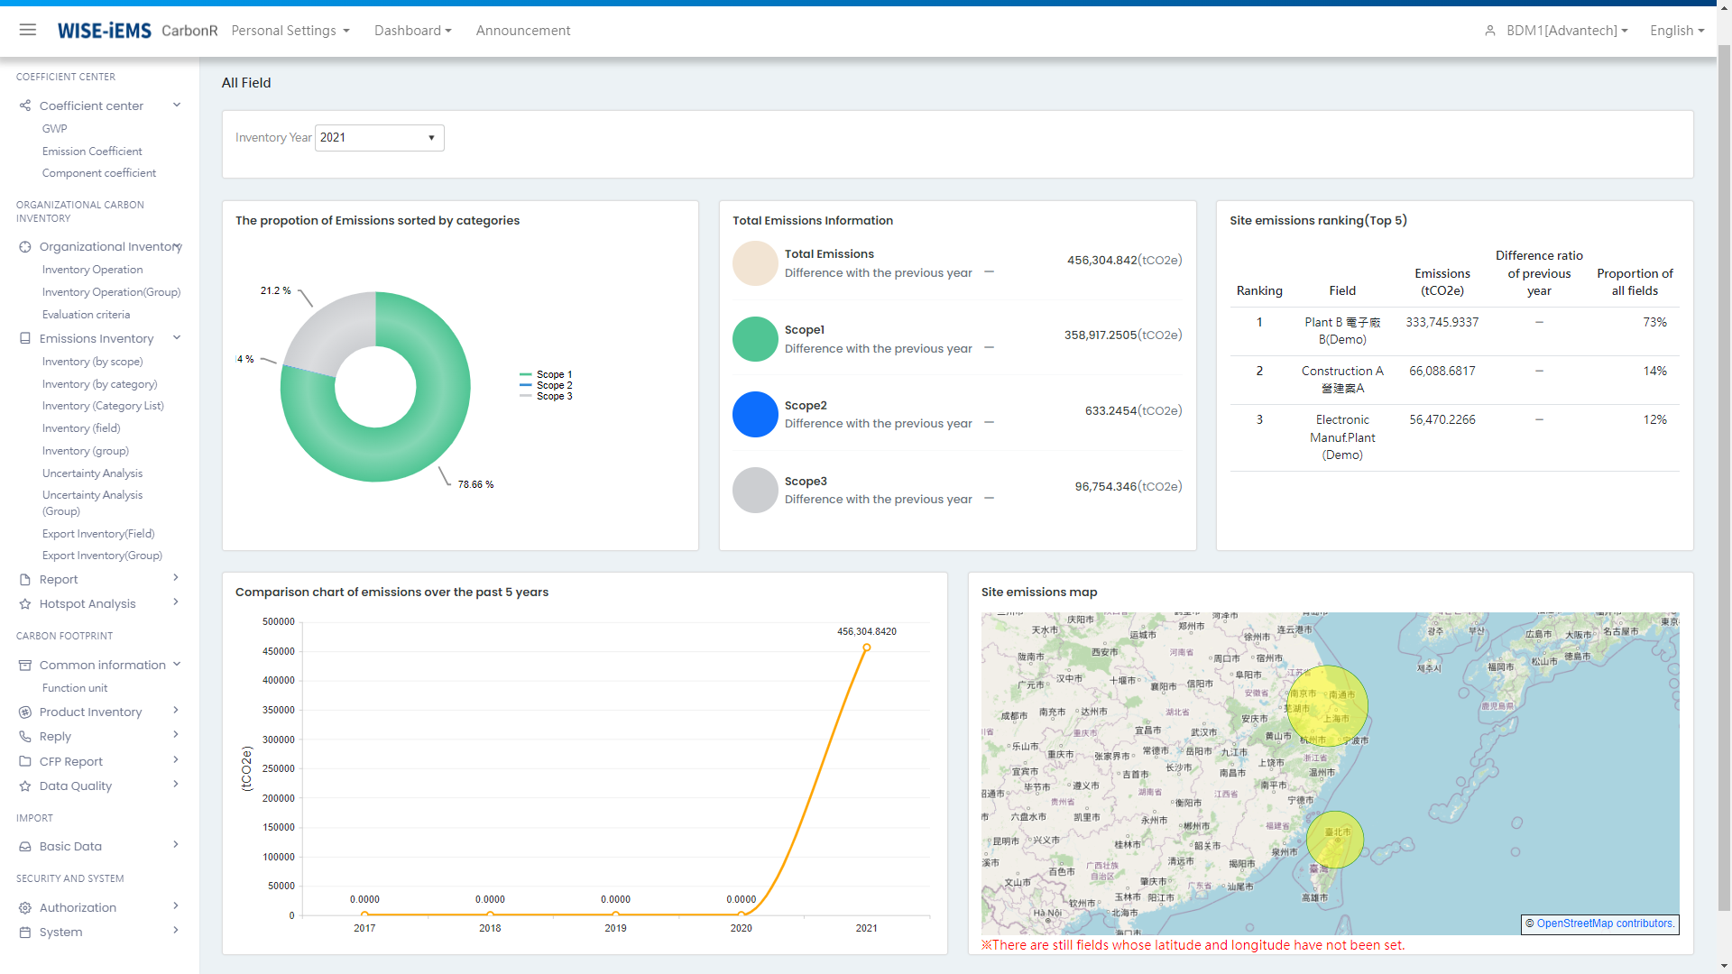Open Inventory (by scope)
The width and height of the screenshot is (1732, 974).
tap(92, 362)
